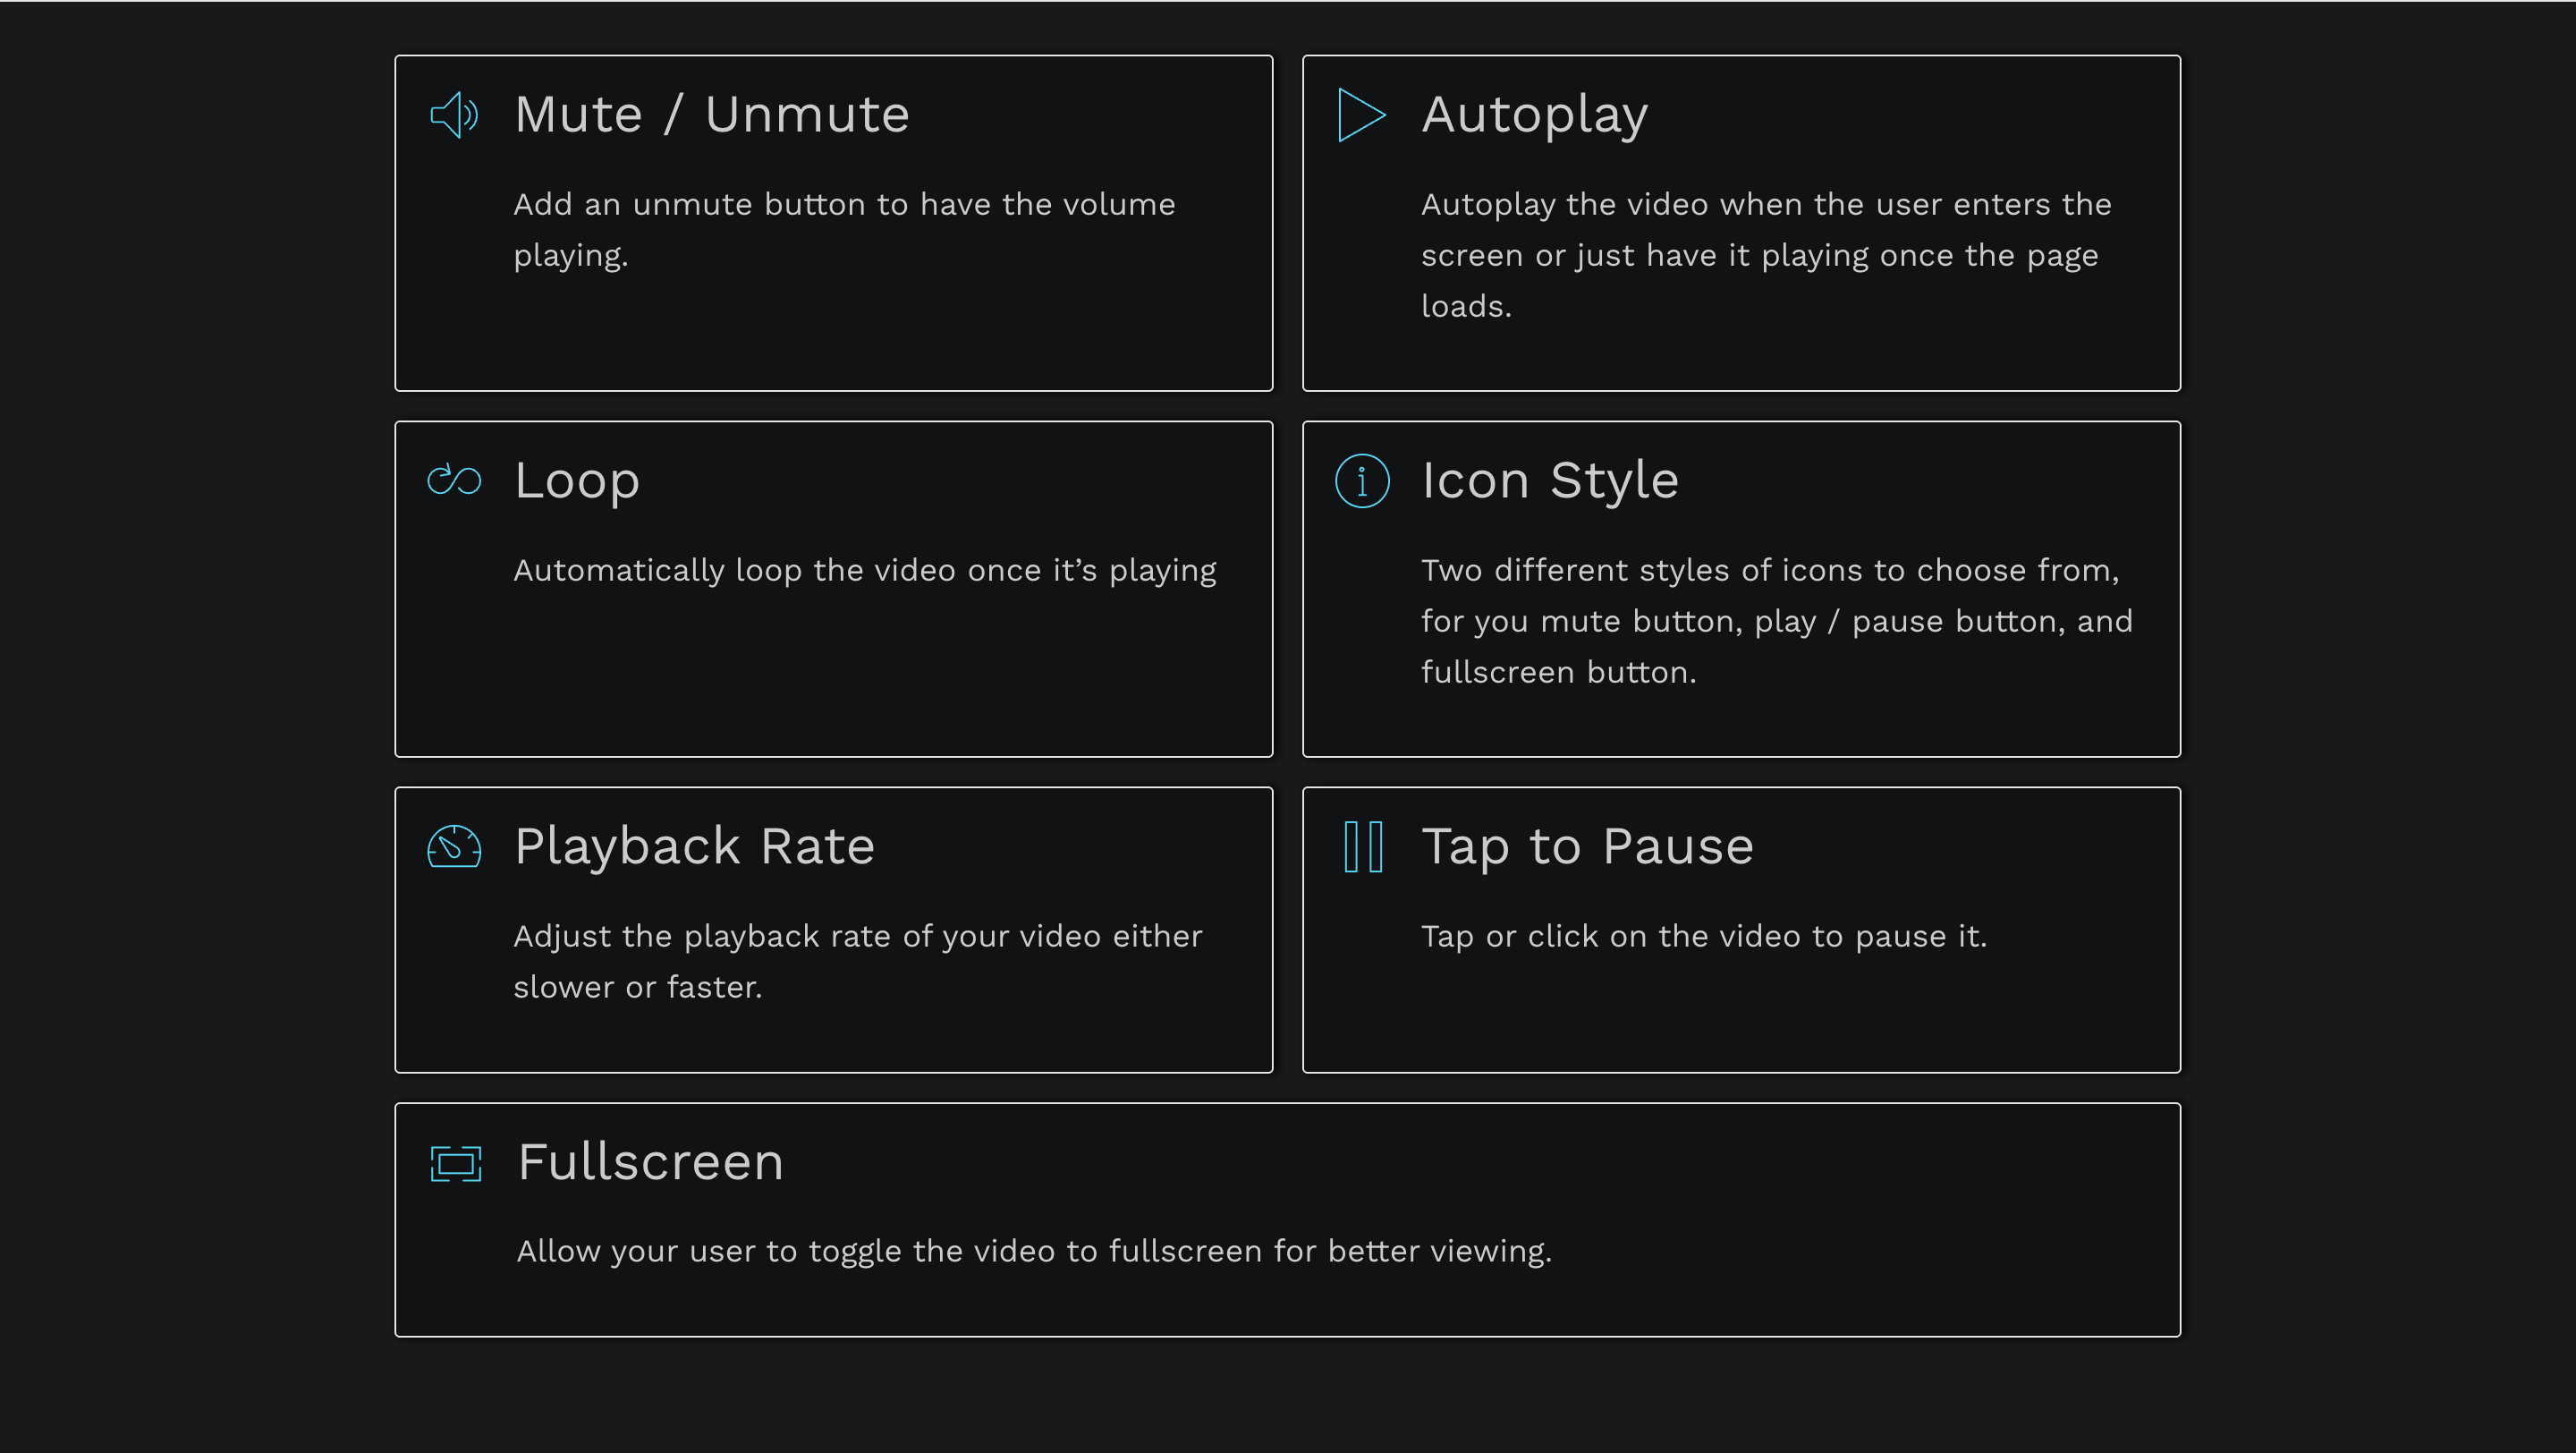2576x1453 pixels.
Task: Click the toggle fullscreen description text
Action: tap(1034, 1251)
